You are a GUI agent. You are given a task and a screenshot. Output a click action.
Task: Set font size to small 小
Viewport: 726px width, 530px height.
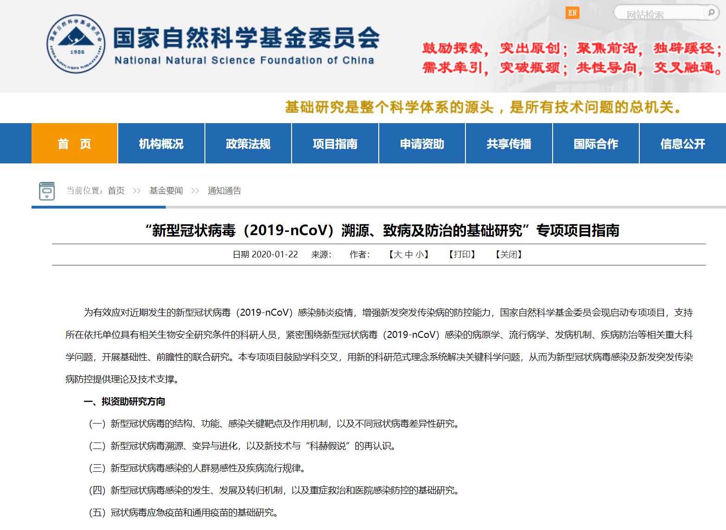[x=420, y=255]
